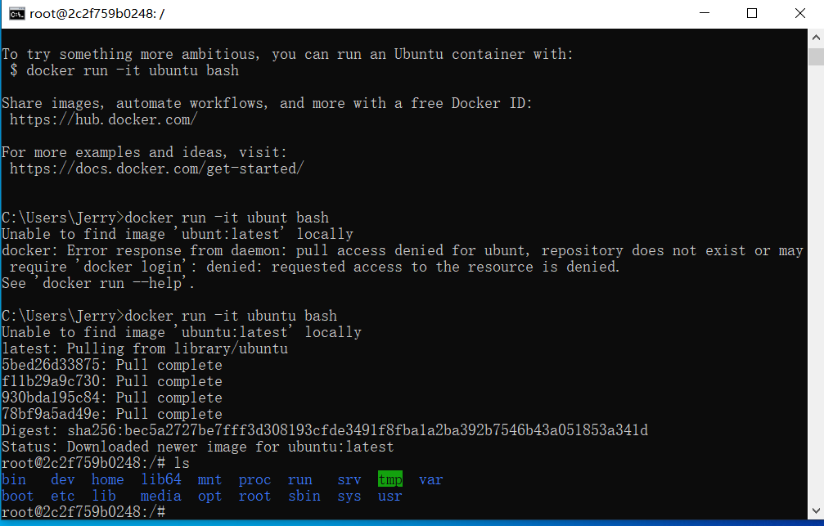The image size is (824, 526).
Task: Click the 'For more examples and ideas, visit:' line
Action: coord(145,152)
